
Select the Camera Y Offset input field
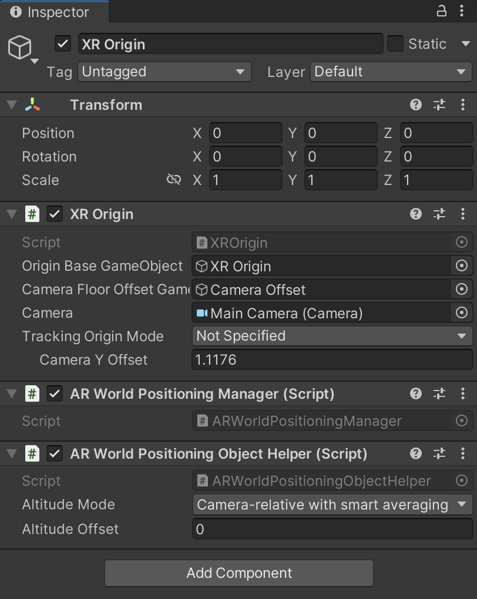(332, 359)
